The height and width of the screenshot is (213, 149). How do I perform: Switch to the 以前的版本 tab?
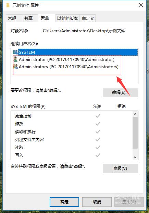point(67,18)
